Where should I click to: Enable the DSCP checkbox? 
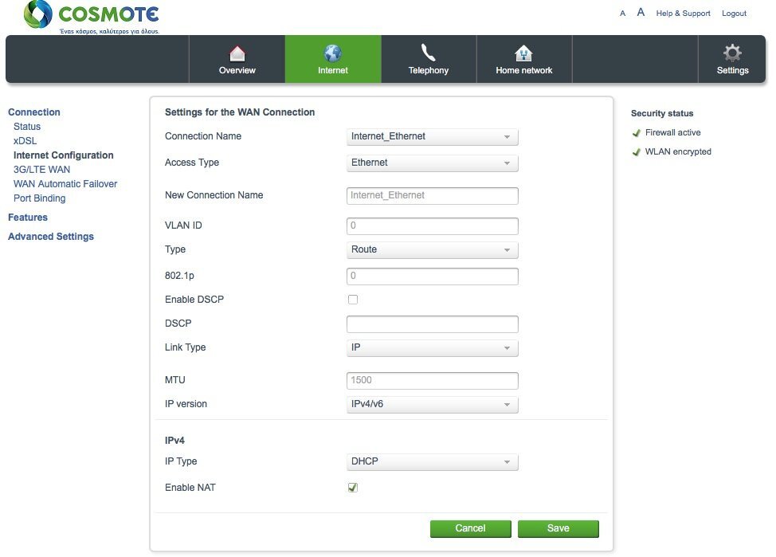[353, 300]
